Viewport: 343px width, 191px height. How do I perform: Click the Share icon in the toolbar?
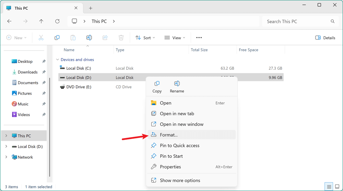pyautogui.click(x=105, y=38)
